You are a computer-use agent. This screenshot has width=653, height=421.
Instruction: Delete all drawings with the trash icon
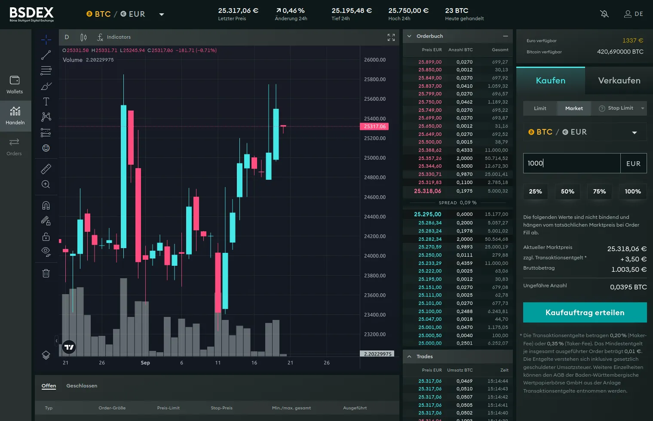[x=46, y=273]
